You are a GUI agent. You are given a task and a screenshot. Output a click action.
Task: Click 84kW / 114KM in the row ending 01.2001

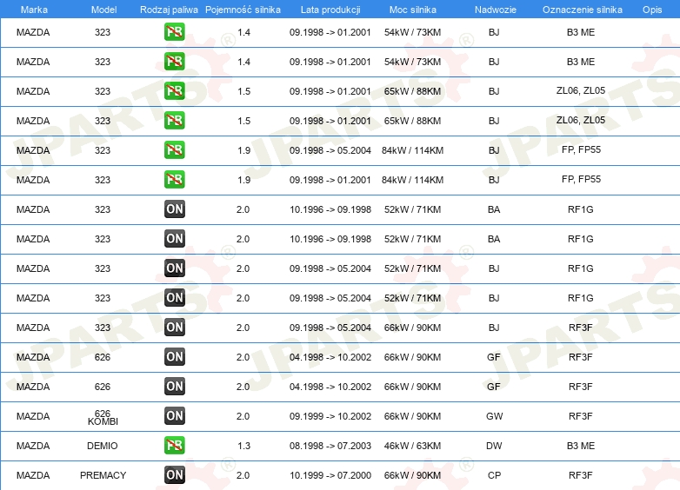pyautogui.click(x=412, y=180)
